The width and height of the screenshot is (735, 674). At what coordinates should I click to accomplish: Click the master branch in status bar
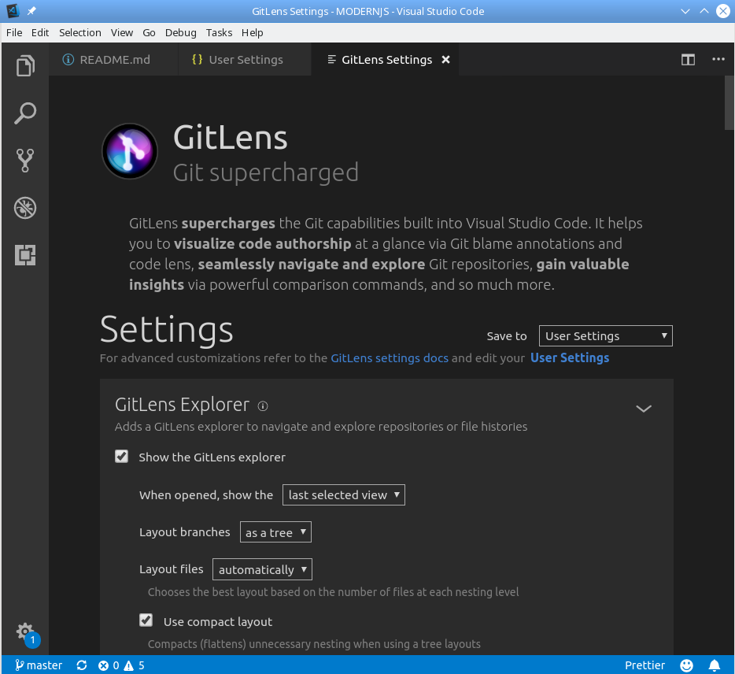click(x=39, y=665)
